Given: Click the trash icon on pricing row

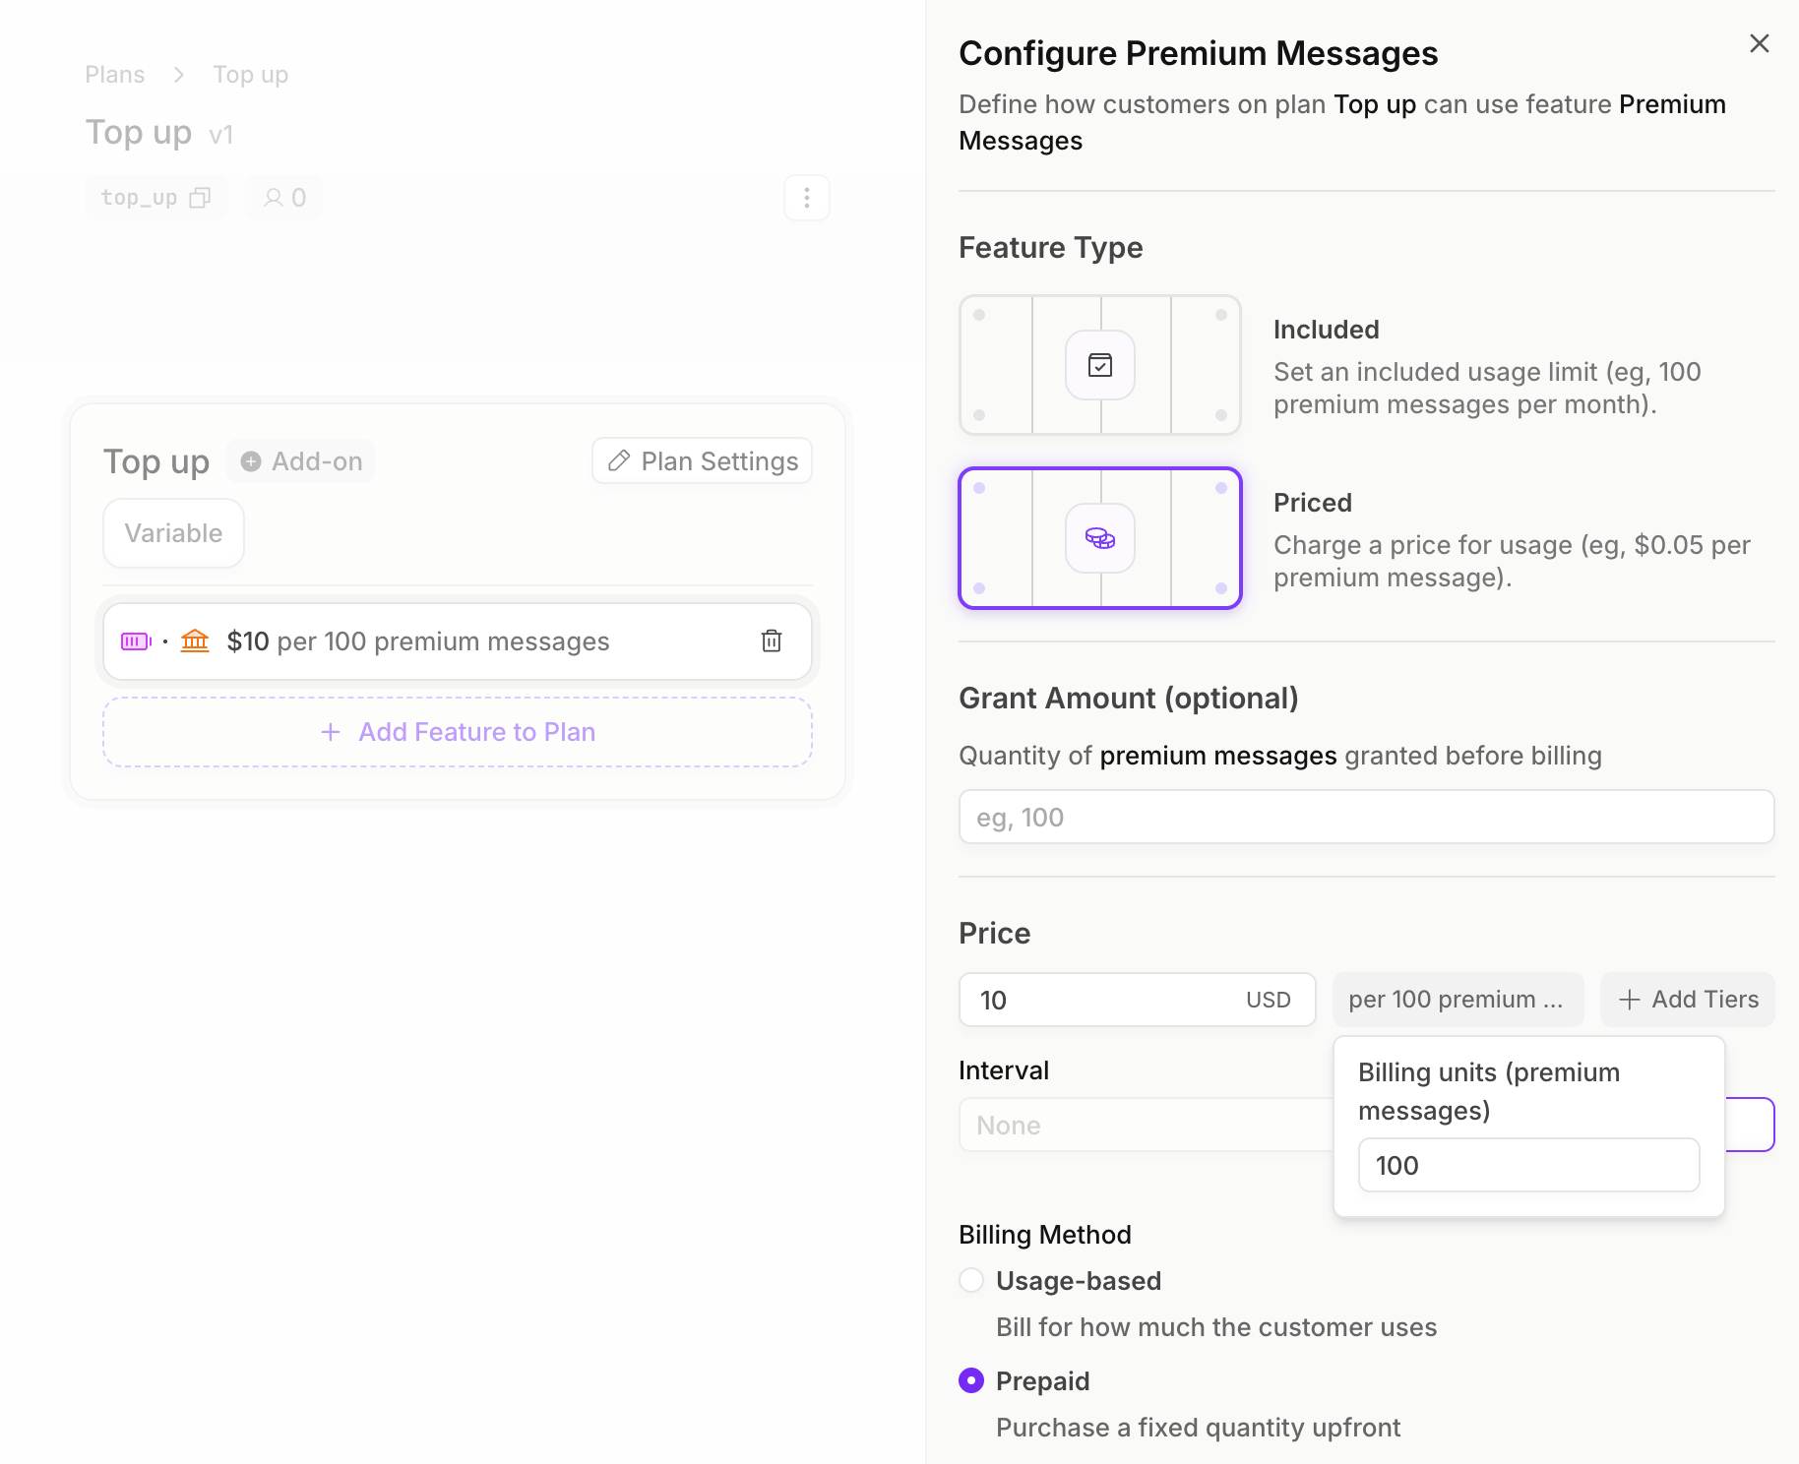Looking at the screenshot, I should click(x=772, y=641).
